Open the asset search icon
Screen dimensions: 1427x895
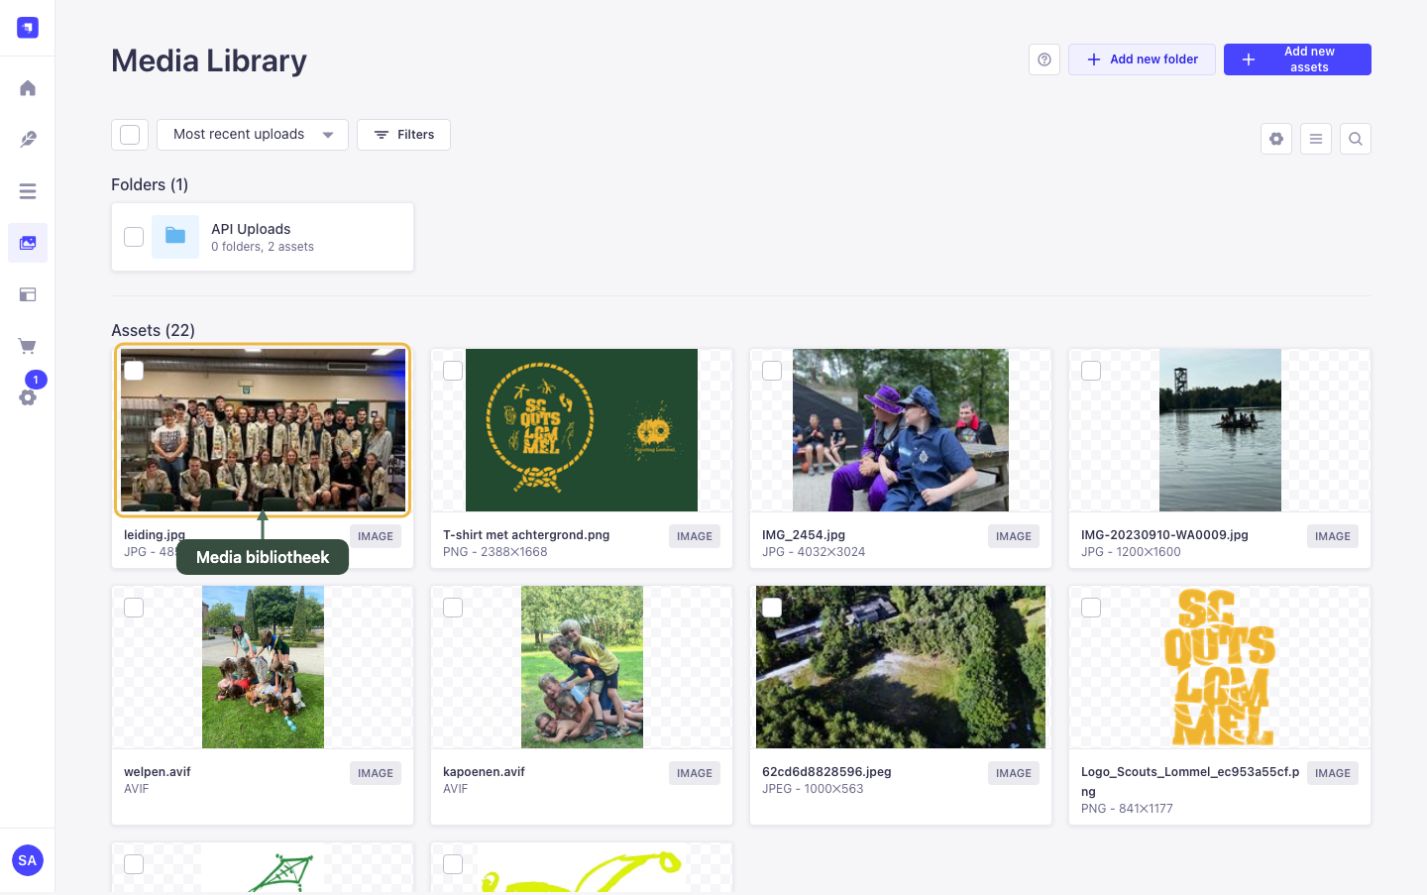coord(1356,139)
